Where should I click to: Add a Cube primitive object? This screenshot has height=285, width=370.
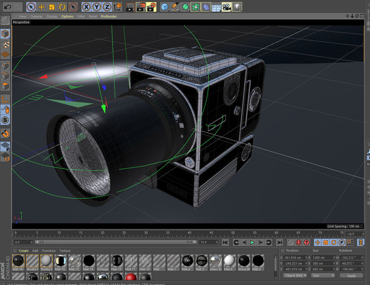[165, 7]
